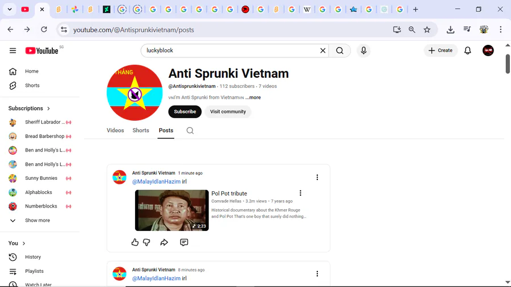Search within the channel using the magnifier icon
Viewport: 511px width, 287px height.
(190, 130)
